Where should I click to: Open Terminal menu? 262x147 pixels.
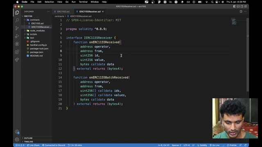(83, 2)
